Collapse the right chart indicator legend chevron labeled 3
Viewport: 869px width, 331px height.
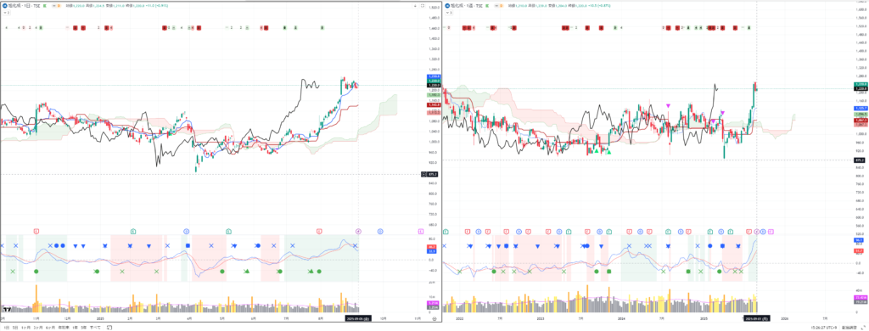point(448,12)
